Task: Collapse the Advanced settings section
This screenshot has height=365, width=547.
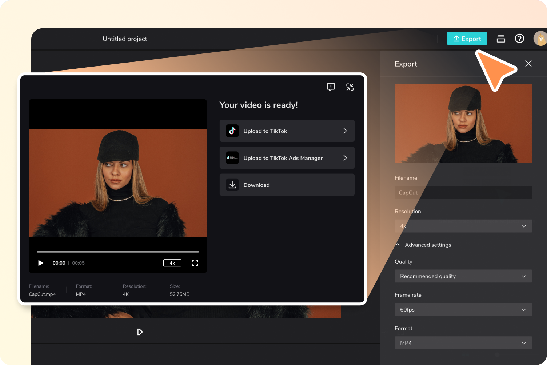Action: coord(423,245)
